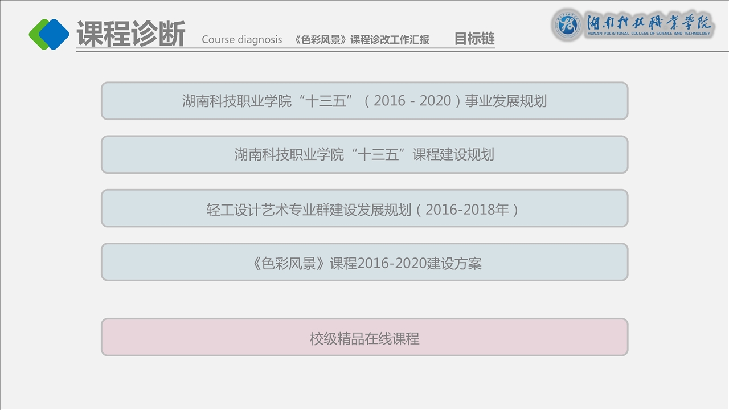Click the 《色彩风景》课程诊改工作汇报 header text

pyautogui.click(x=362, y=40)
